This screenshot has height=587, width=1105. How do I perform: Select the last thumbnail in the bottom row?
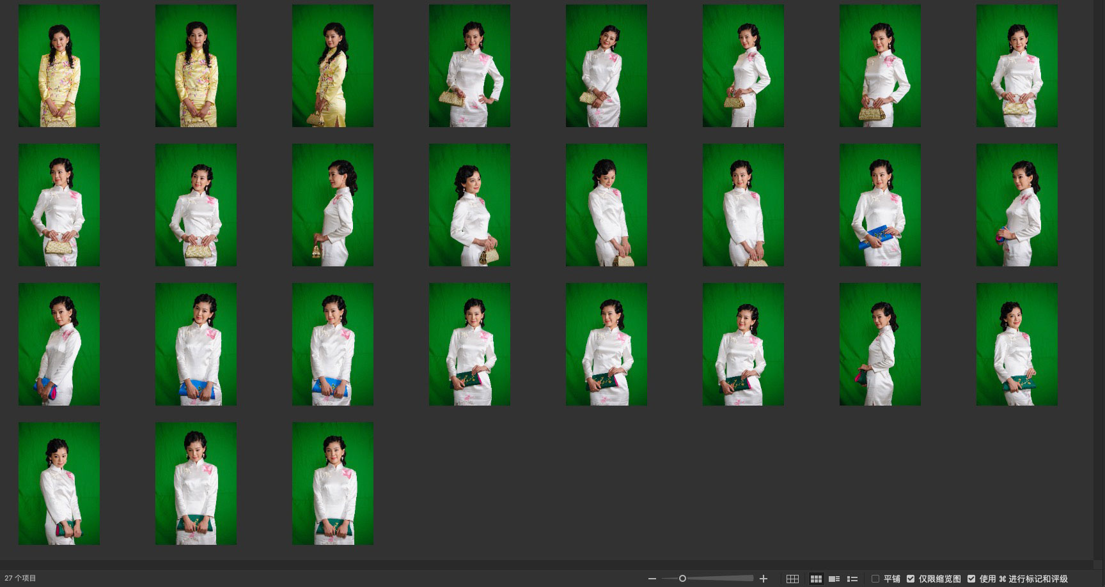(x=333, y=484)
